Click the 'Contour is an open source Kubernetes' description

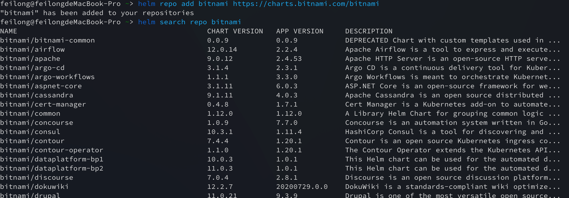coord(453,141)
